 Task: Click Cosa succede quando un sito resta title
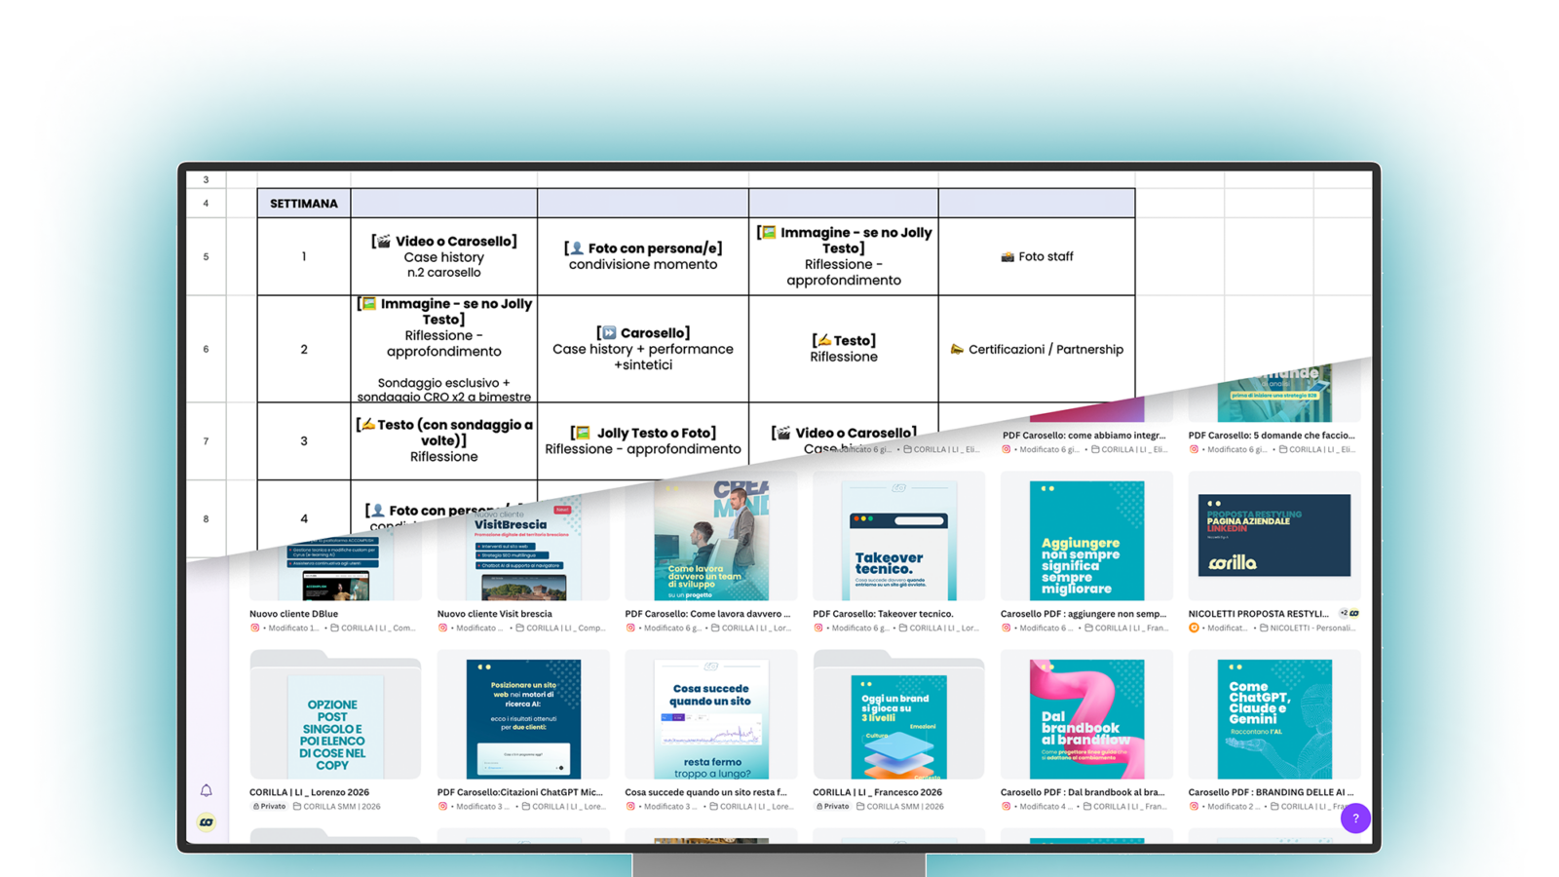705,792
